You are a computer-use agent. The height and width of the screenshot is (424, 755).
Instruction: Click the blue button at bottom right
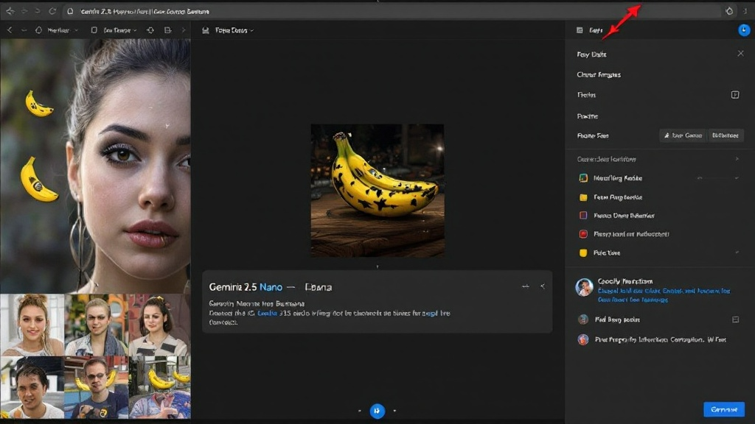(724, 409)
